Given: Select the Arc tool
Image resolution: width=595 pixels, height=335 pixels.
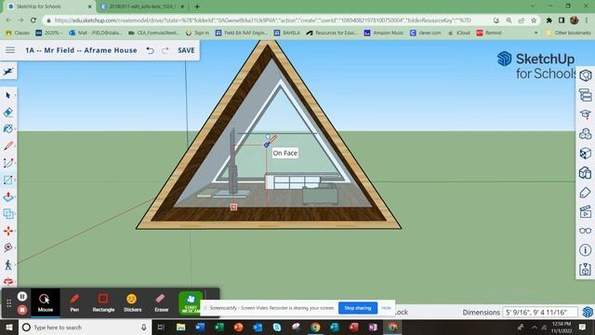Looking at the screenshot, I should coord(8,163).
